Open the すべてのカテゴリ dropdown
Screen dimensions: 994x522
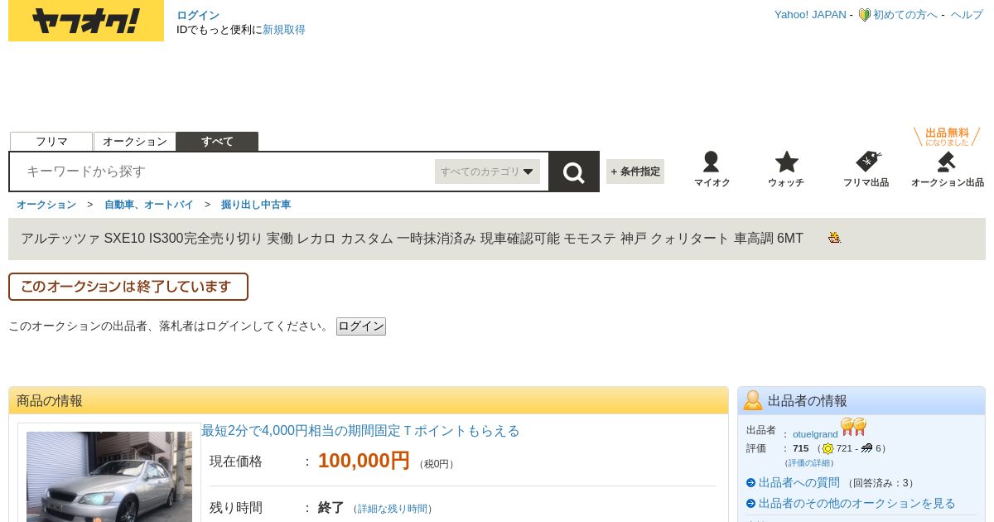487,172
